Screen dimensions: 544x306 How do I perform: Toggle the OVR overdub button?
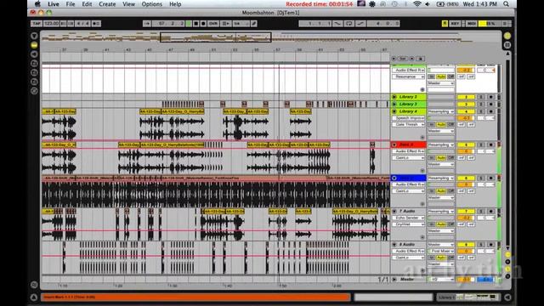[x=213, y=24]
